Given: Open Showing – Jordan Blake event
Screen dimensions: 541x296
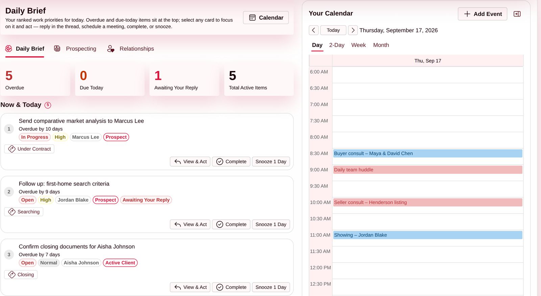Looking at the screenshot, I should (x=428, y=235).
